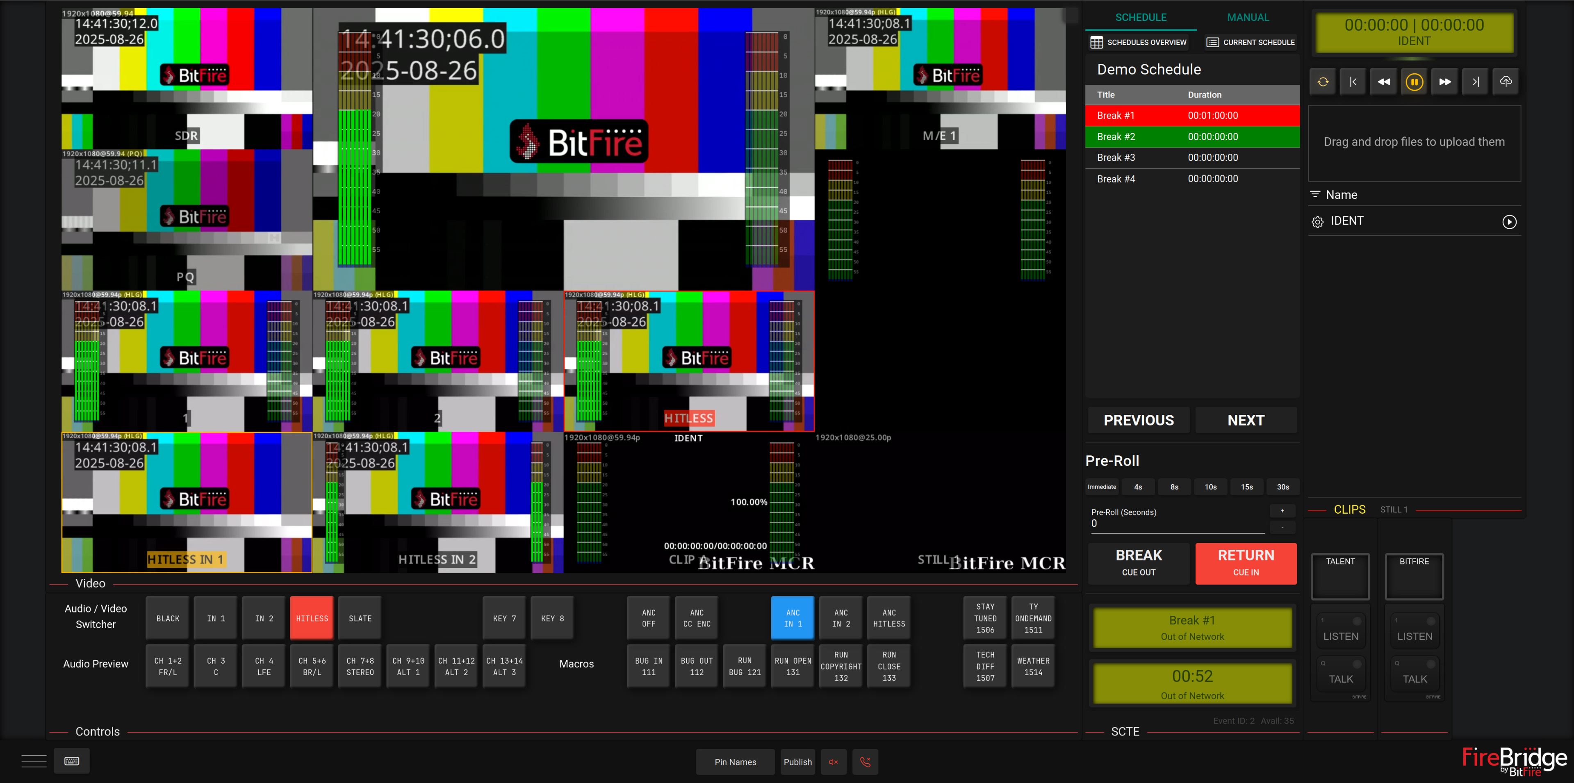Run BUG IN 111 macro

tap(648, 666)
